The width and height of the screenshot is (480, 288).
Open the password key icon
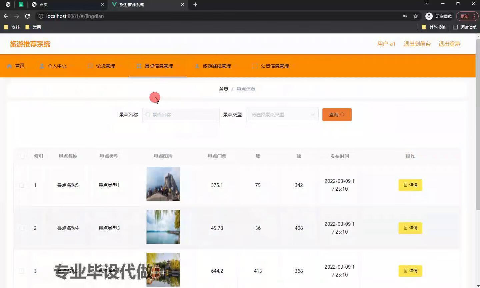coord(405,16)
